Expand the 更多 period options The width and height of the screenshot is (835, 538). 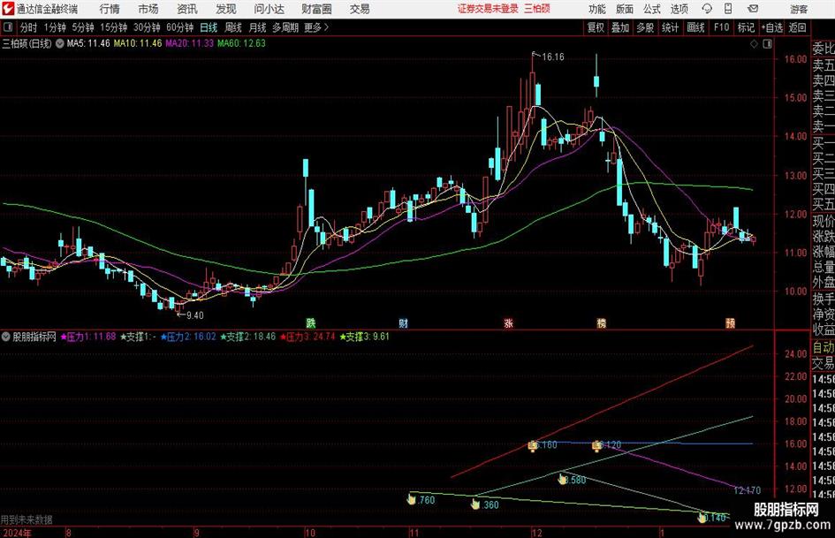(316, 27)
